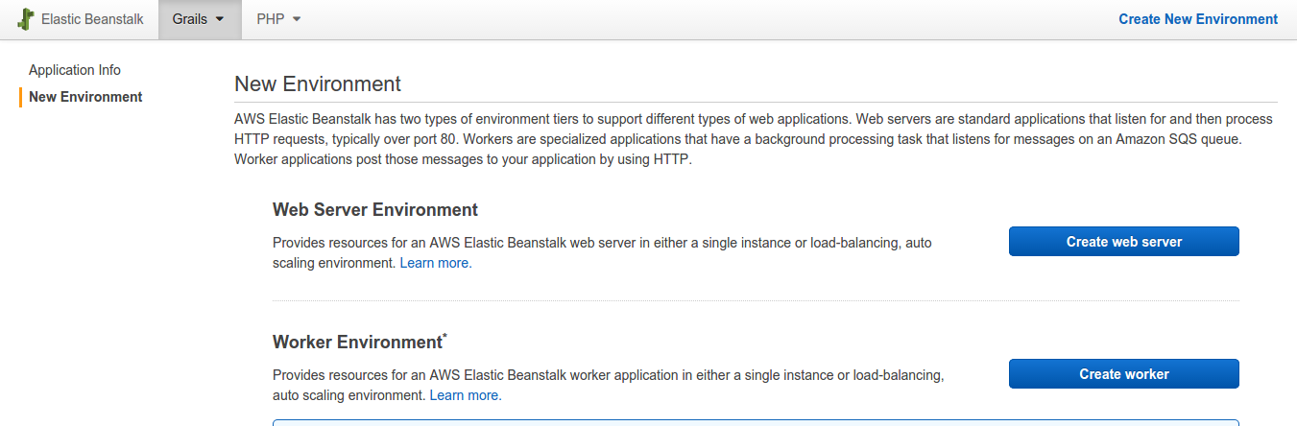1297x426 pixels.
Task: Open the Grails application menu
Action: point(200,19)
